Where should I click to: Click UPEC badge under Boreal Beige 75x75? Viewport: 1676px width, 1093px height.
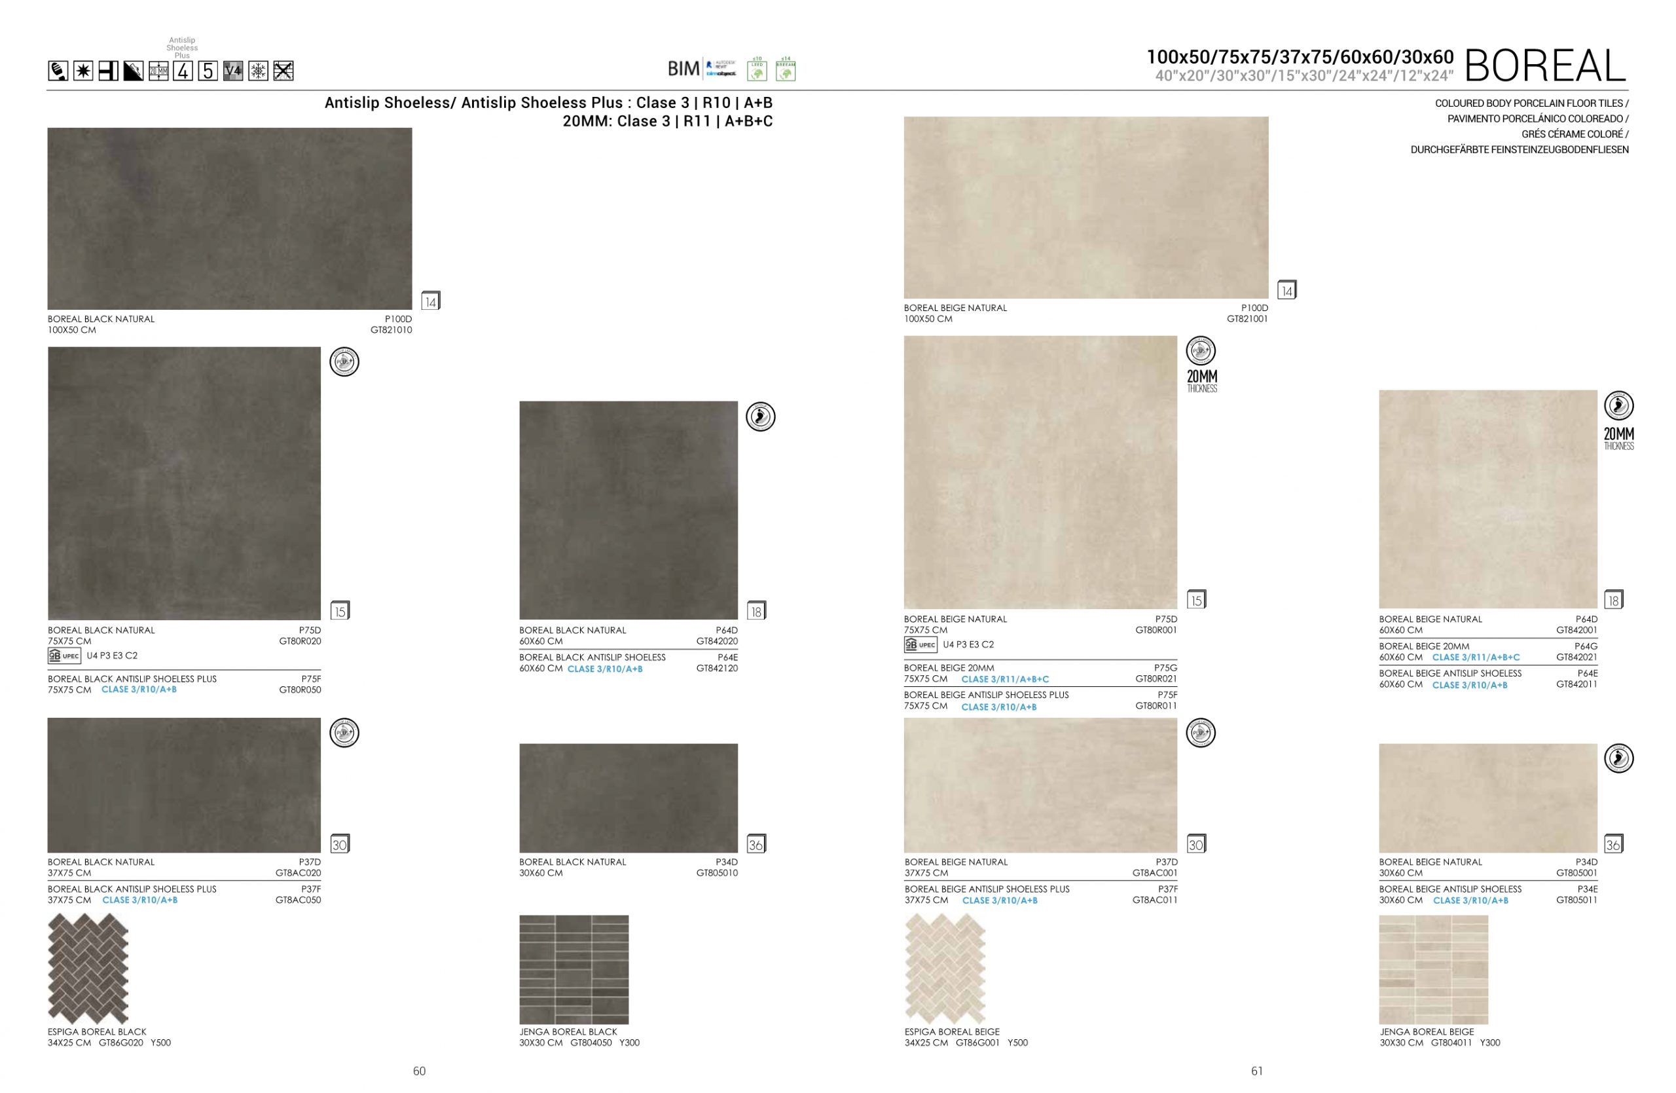920,645
